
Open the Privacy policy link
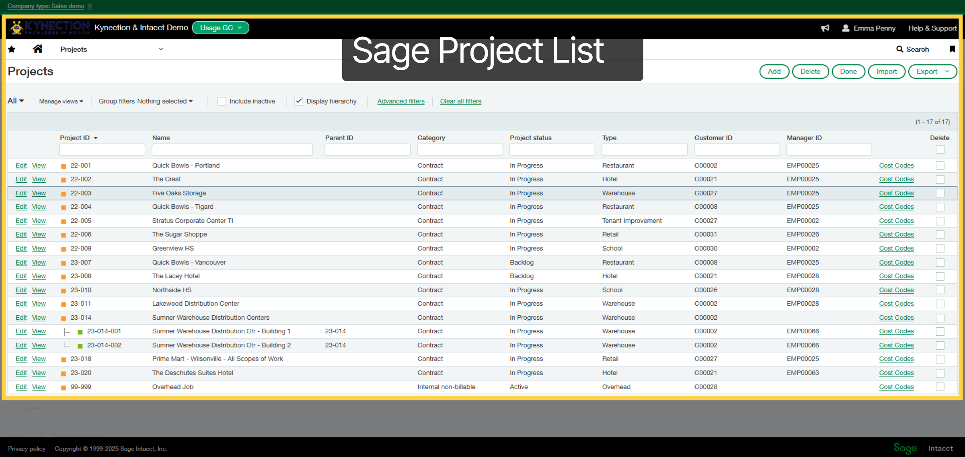coord(27,449)
